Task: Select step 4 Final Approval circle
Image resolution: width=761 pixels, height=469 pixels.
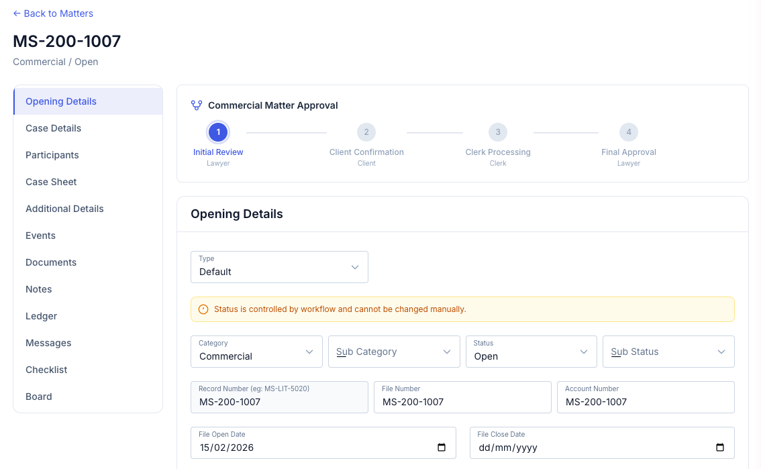Action: point(629,132)
